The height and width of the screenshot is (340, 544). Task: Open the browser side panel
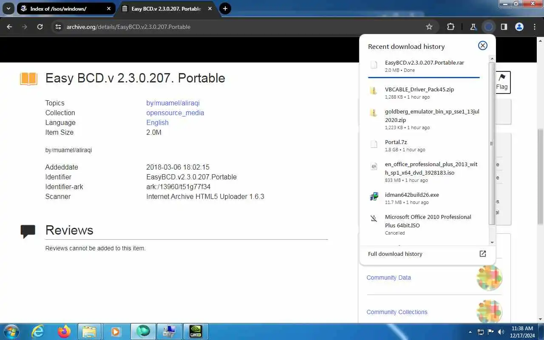click(x=504, y=27)
